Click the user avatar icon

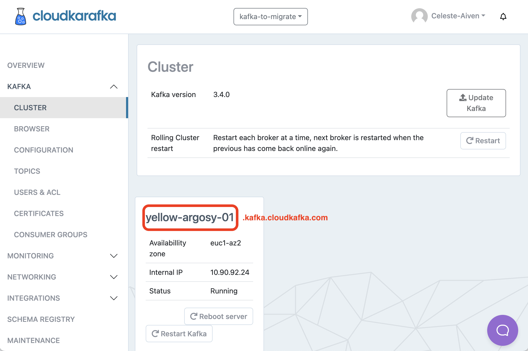(419, 16)
